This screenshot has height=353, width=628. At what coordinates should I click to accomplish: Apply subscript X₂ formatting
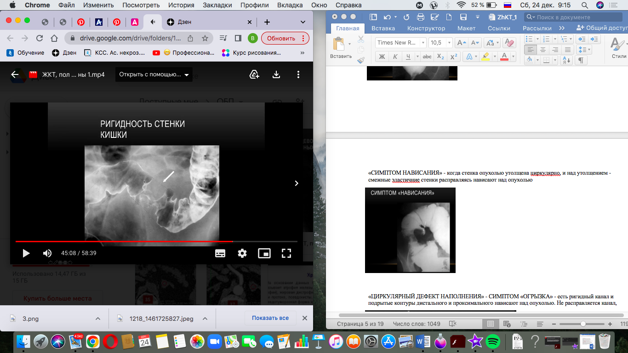coord(440,57)
